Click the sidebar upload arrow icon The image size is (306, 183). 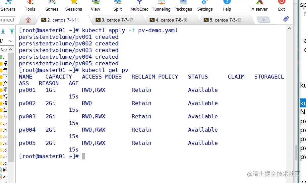[x=12, y=31]
